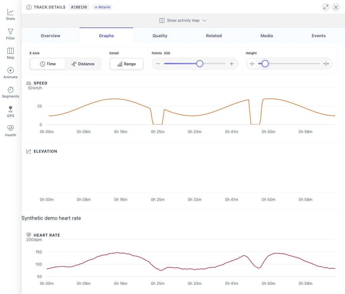Open the Segments sidebar panel
The height and width of the screenshot is (294, 345).
click(10, 92)
